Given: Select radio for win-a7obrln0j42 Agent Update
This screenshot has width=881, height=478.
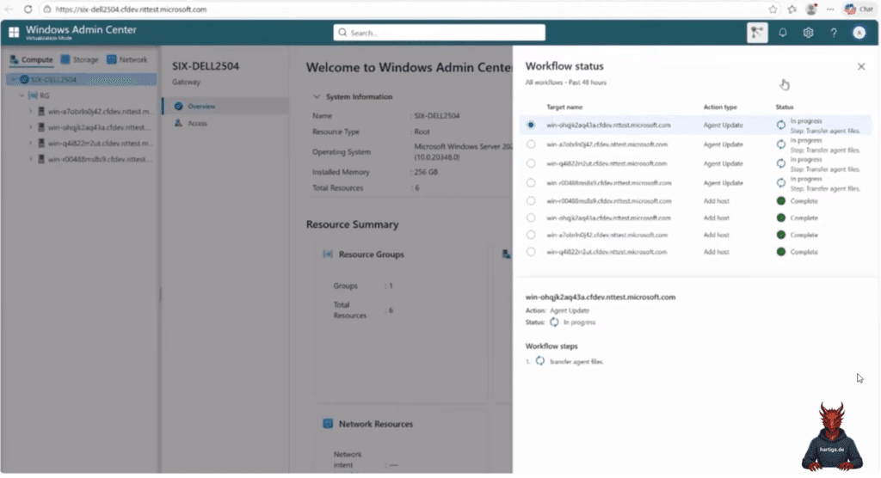Looking at the screenshot, I should click(531, 144).
